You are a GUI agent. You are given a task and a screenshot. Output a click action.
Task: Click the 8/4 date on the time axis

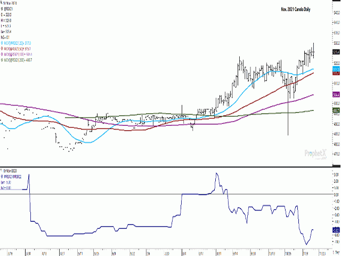coord(184,254)
